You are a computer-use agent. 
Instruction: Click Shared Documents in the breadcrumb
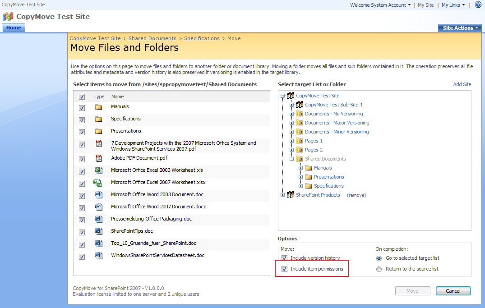(x=152, y=38)
